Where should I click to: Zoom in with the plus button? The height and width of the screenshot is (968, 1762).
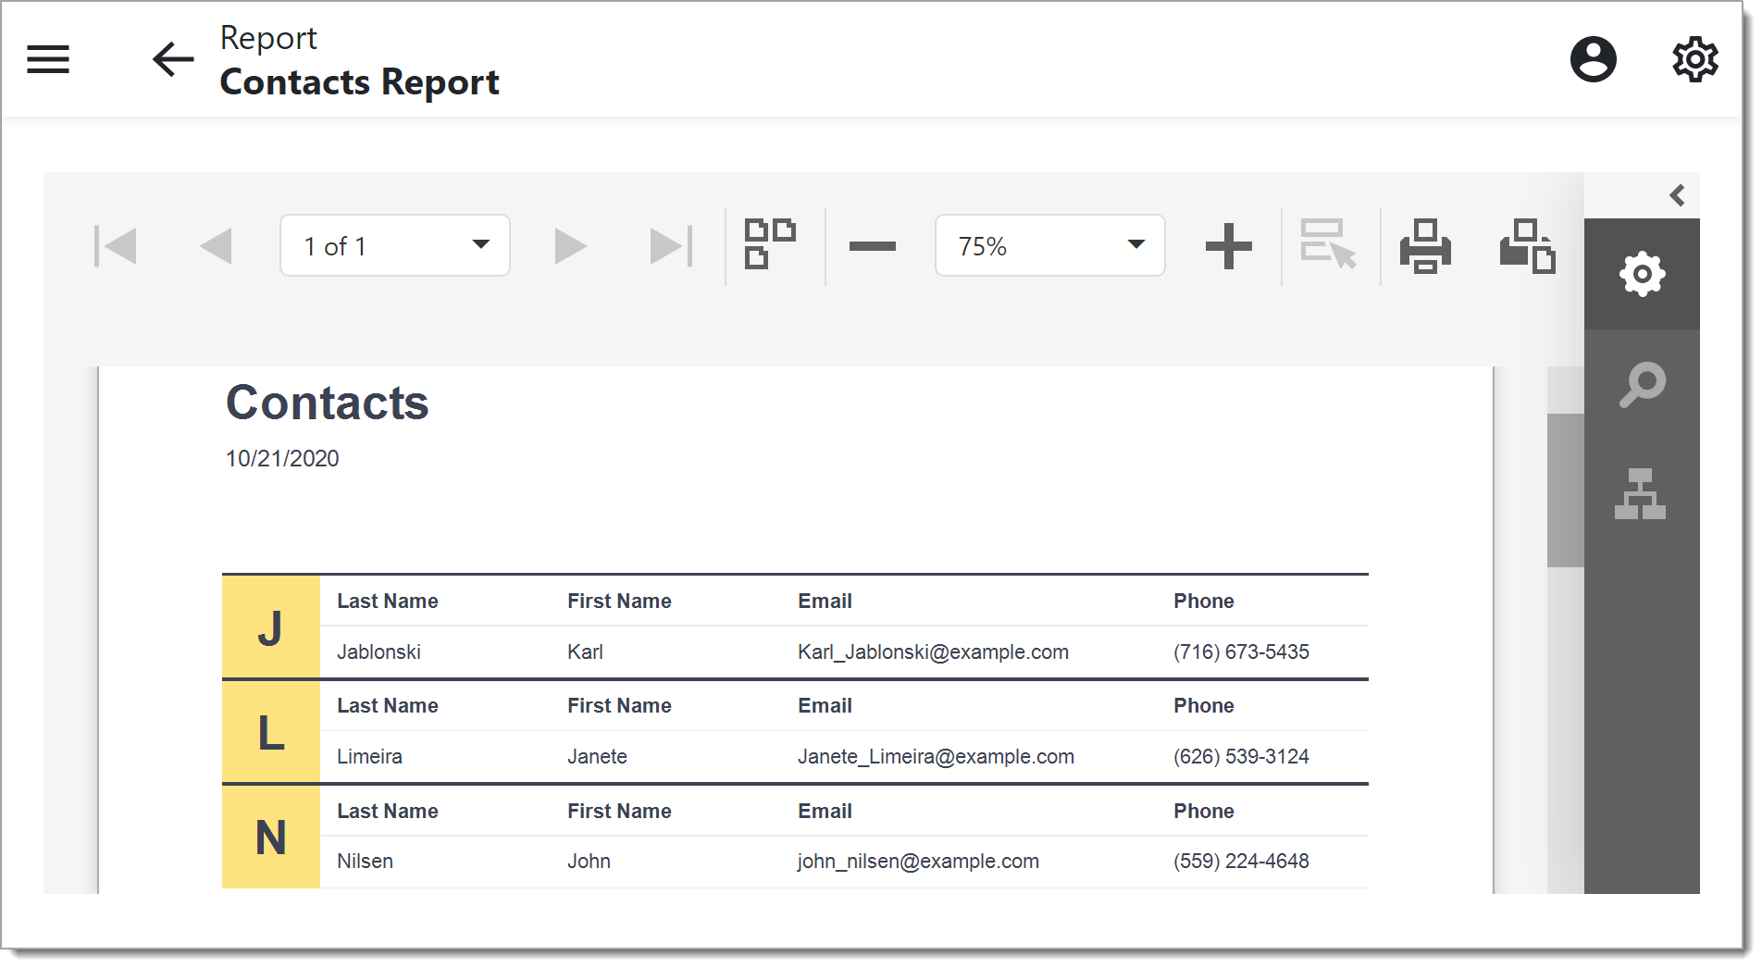(1228, 246)
